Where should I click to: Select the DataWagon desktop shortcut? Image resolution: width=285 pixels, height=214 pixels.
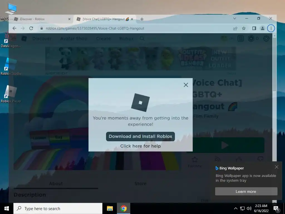pyautogui.click(x=10, y=40)
